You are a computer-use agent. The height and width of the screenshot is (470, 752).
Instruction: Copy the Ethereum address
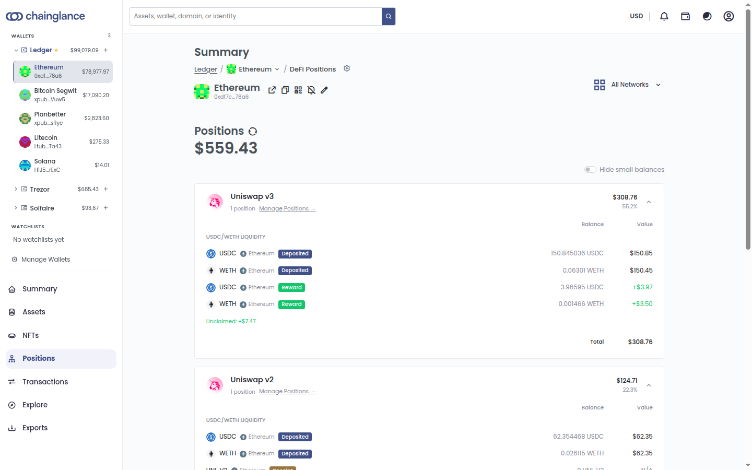(x=285, y=90)
